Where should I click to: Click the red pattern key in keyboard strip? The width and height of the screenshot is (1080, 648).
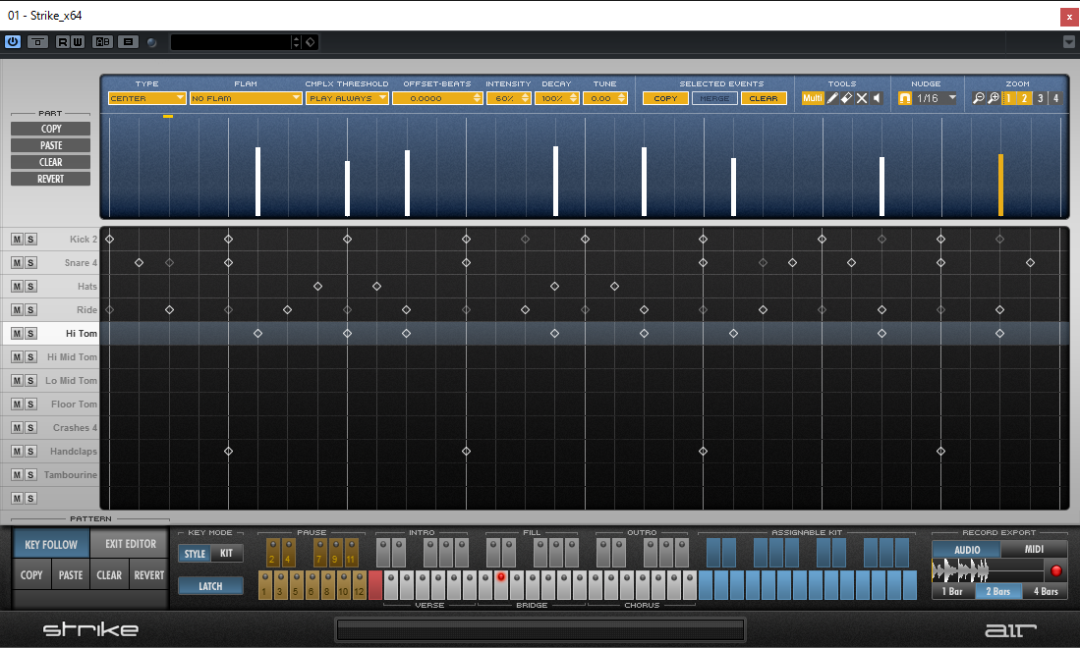(375, 585)
